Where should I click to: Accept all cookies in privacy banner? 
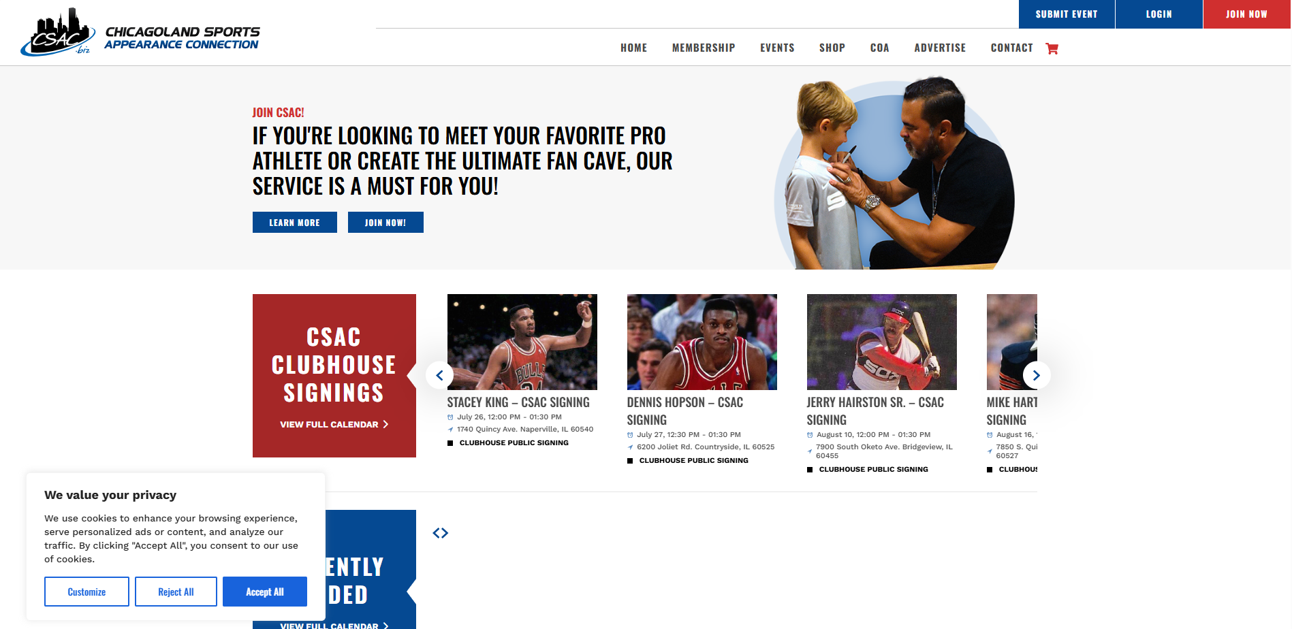coord(265,592)
